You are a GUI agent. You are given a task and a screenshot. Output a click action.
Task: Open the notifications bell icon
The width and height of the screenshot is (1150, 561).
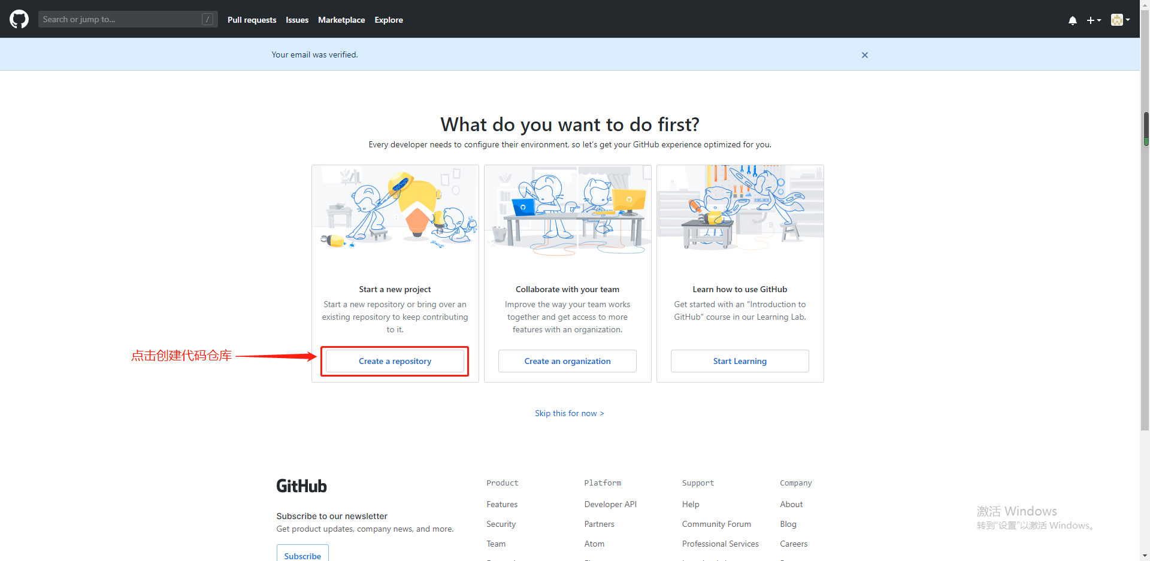1072,20
